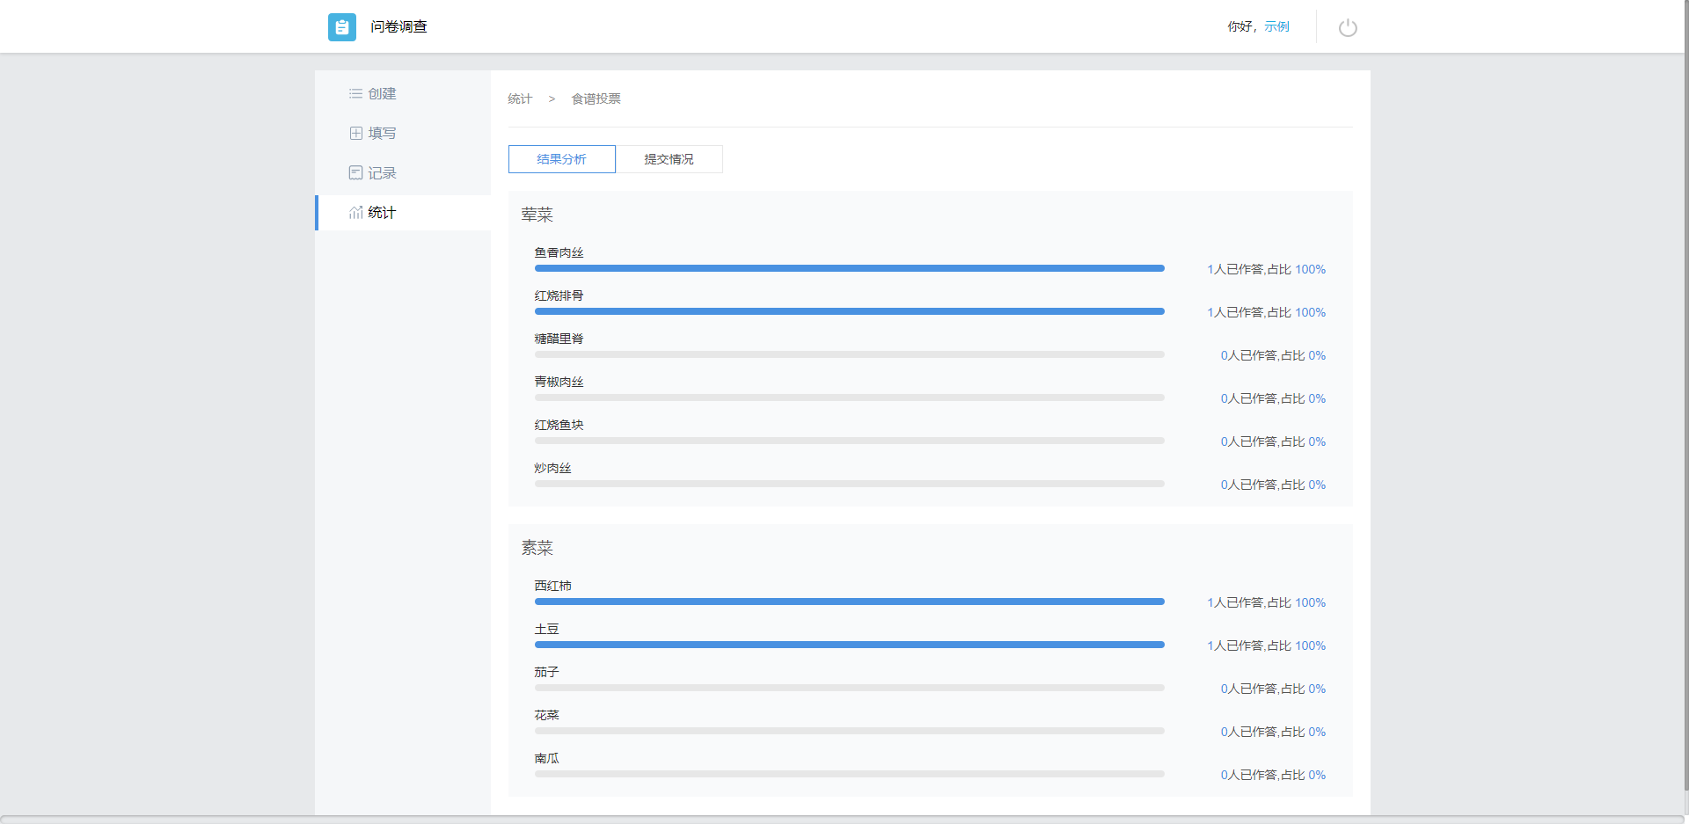Click the 统计 chart icon in sidebar
Viewport: 1689px width, 824px height.
[355, 212]
